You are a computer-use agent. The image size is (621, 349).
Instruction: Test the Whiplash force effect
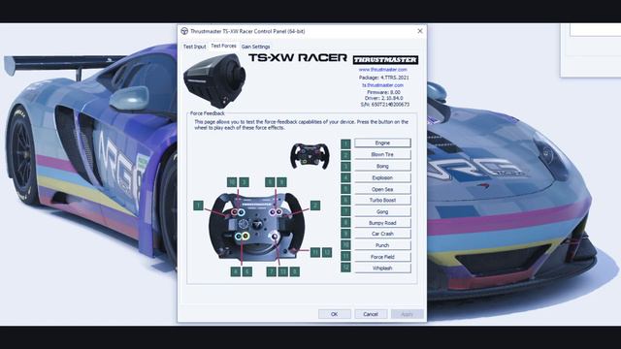382,268
